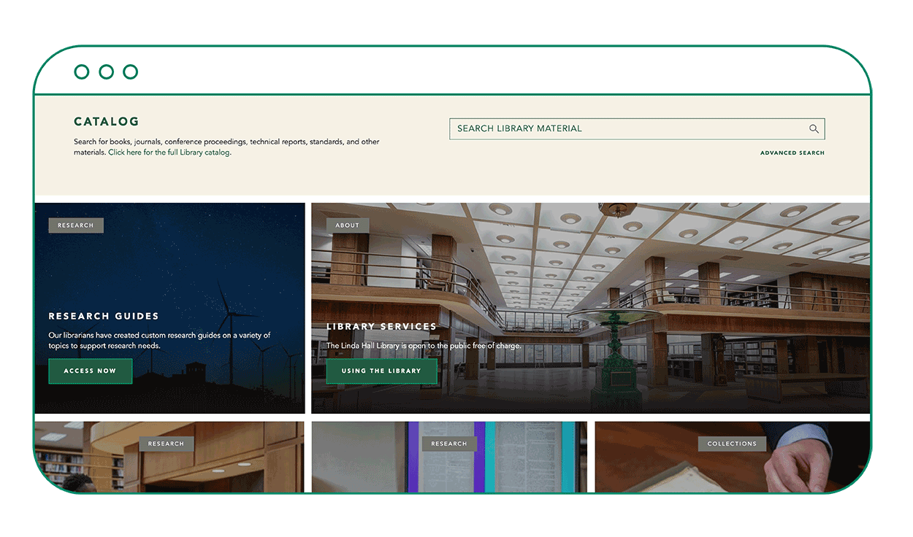Click the first green circle in window header
The height and width of the screenshot is (537, 913).
81,72
